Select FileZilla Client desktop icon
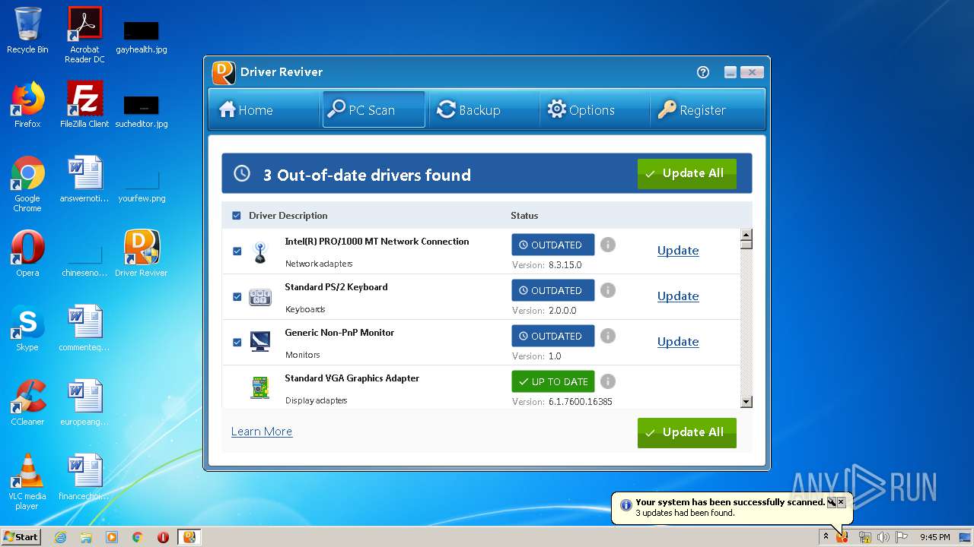The height and width of the screenshot is (547, 974). 84,105
